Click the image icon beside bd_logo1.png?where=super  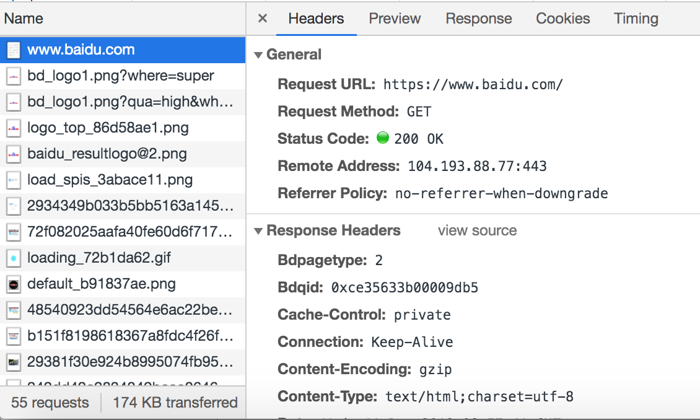[14, 76]
